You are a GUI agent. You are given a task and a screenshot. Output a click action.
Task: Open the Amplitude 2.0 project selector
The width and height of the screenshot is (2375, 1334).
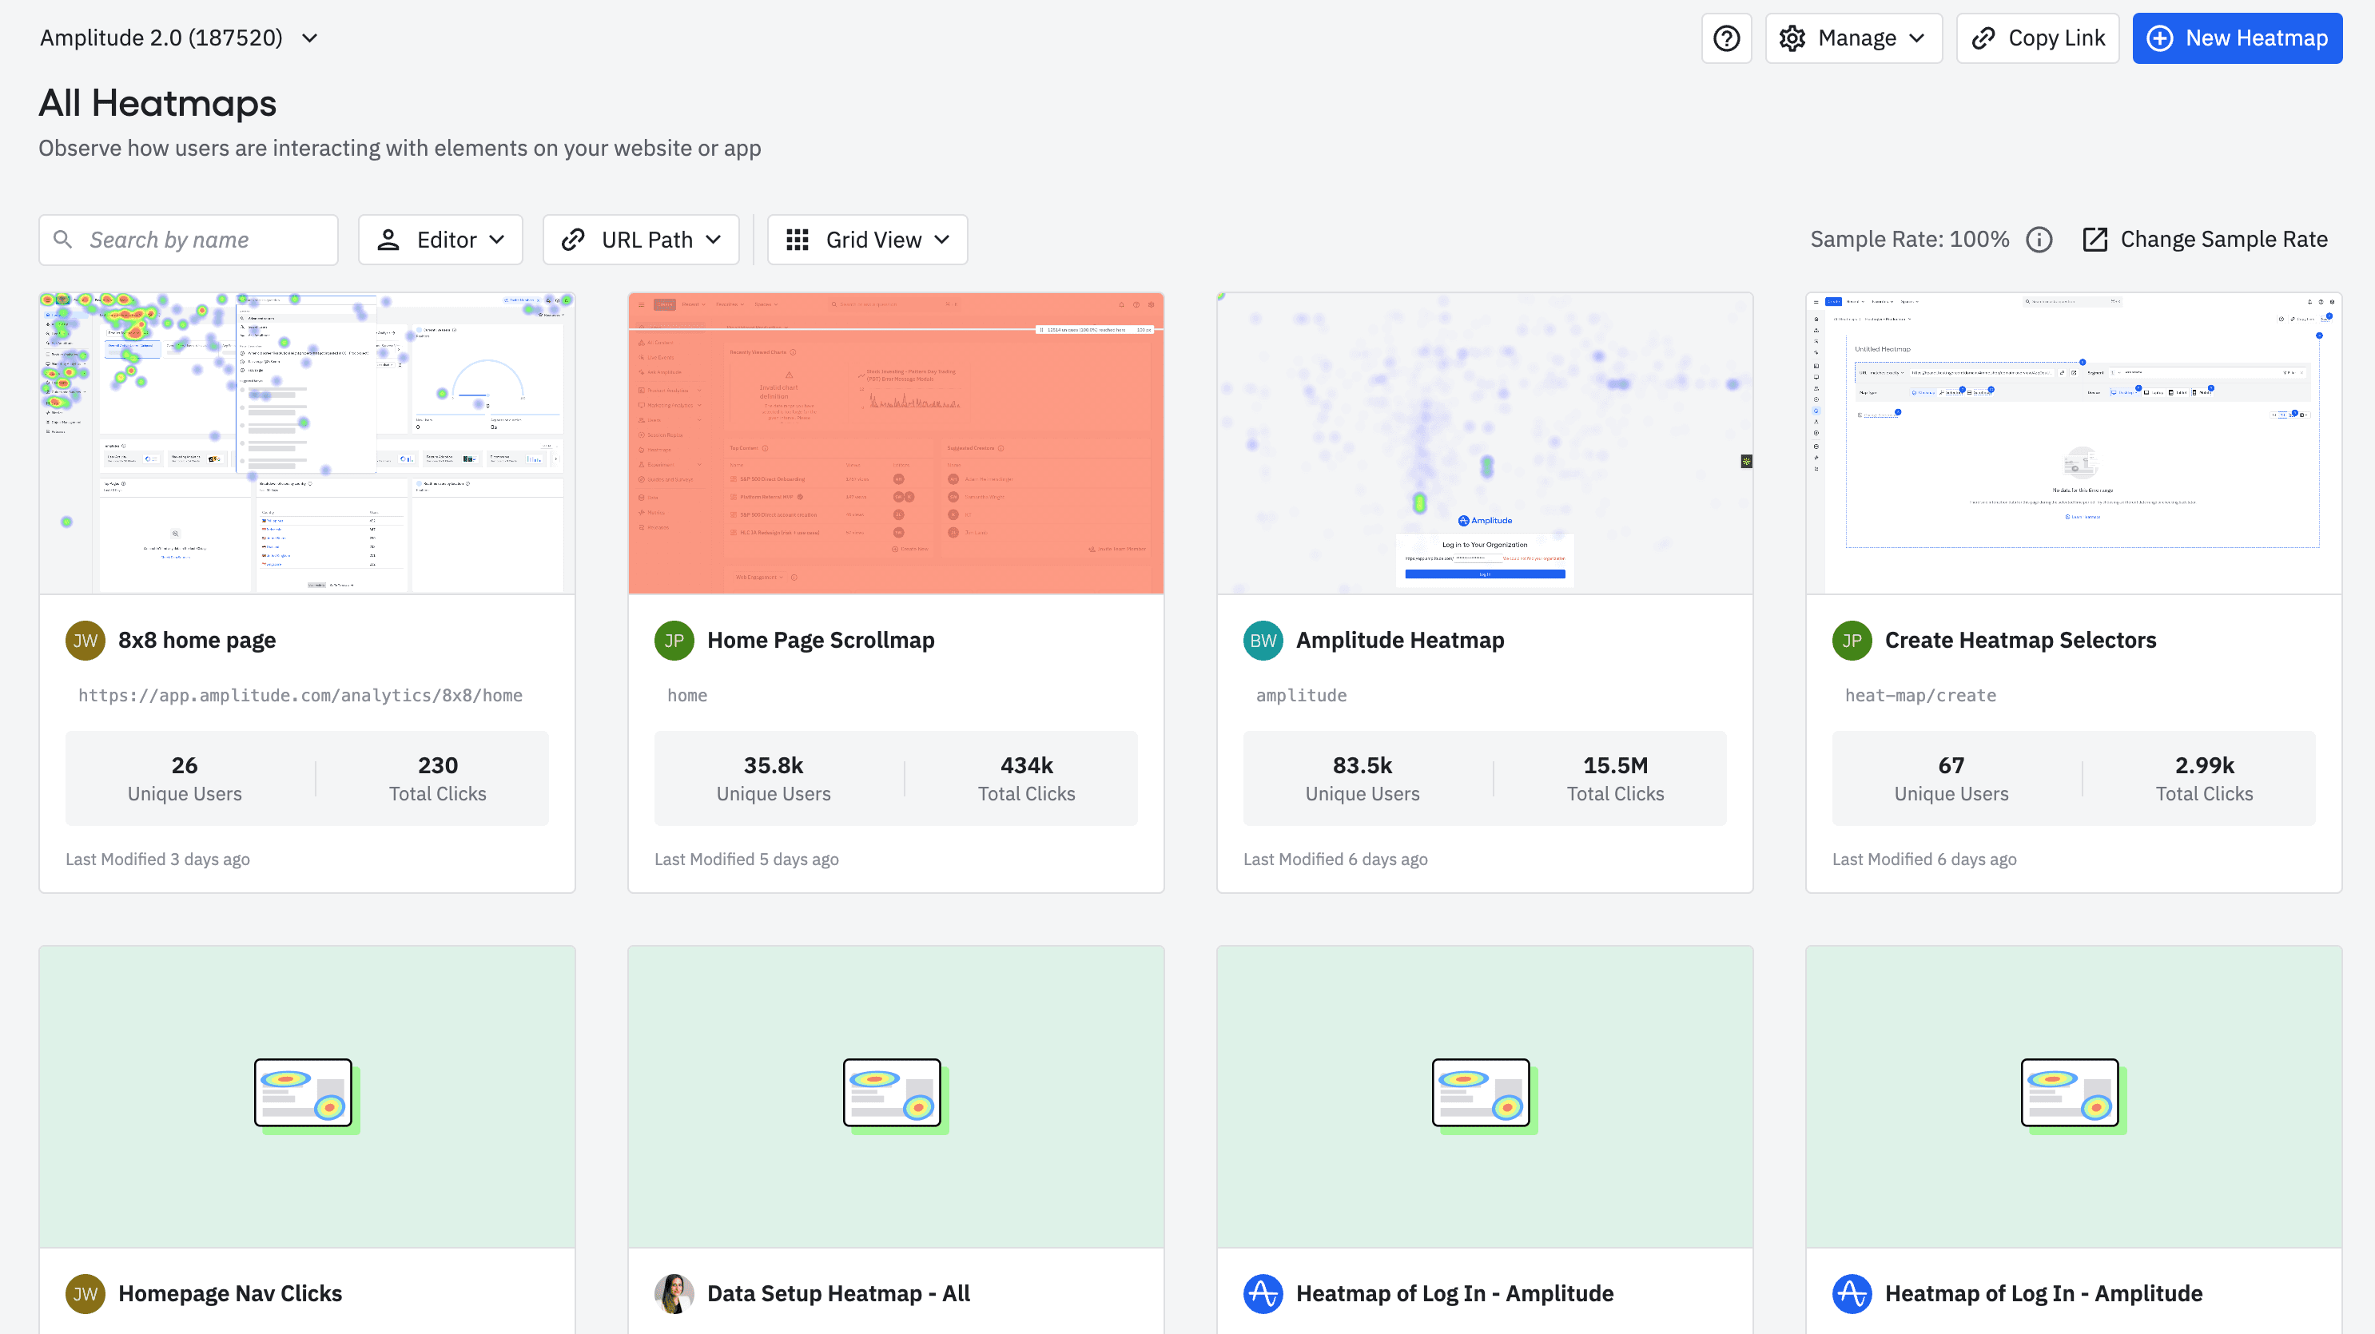pos(179,38)
